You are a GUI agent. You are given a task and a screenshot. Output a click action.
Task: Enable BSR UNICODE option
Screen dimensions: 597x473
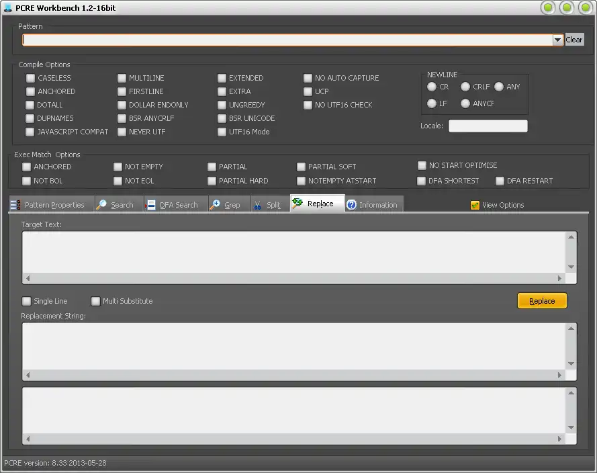[x=222, y=118]
